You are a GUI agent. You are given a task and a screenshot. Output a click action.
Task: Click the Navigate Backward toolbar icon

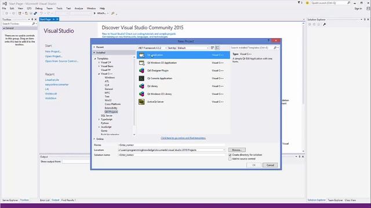[x=6, y=13]
